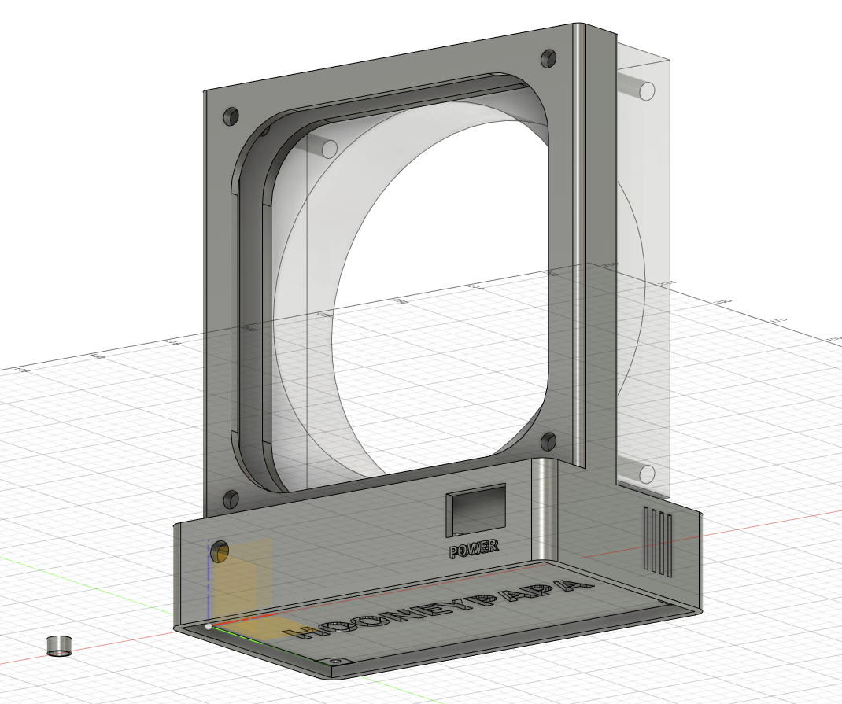Screen dimensions: 842x704
Task: Click the transparent body's bottom-right rear hole
Action: point(647,474)
